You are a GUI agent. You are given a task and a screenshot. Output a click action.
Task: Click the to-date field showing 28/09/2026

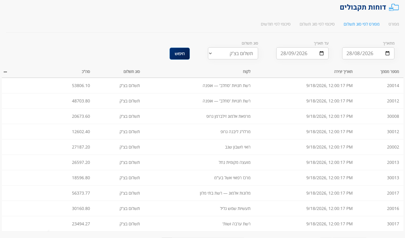pyautogui.click(x=302, y=53)
